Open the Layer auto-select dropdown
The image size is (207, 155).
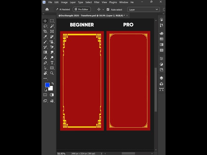pos(144,9)
